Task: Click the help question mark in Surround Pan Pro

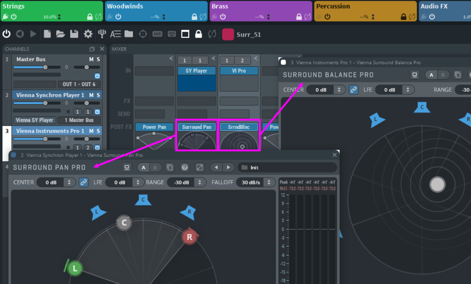Action: pos(185,167)
